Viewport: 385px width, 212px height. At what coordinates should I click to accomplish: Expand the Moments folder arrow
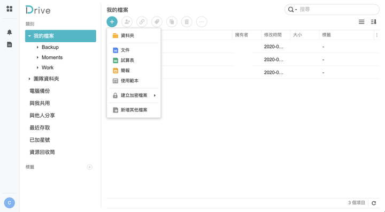pos(37,57)
